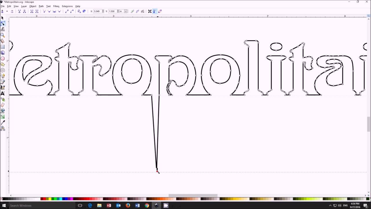Toggle show Bezier handles button

[155, 11]
